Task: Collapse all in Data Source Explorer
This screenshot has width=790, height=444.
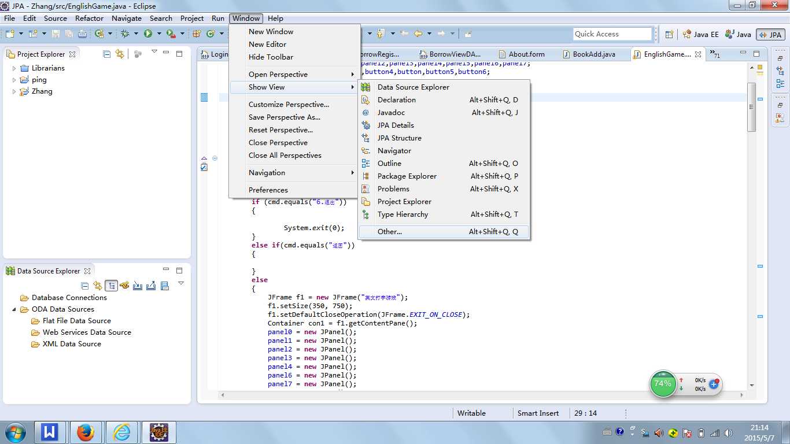Action: click(x=85, y=286)
